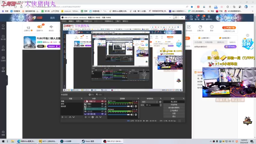Open OBS 场景集合(S) menu

pos(109,21)
